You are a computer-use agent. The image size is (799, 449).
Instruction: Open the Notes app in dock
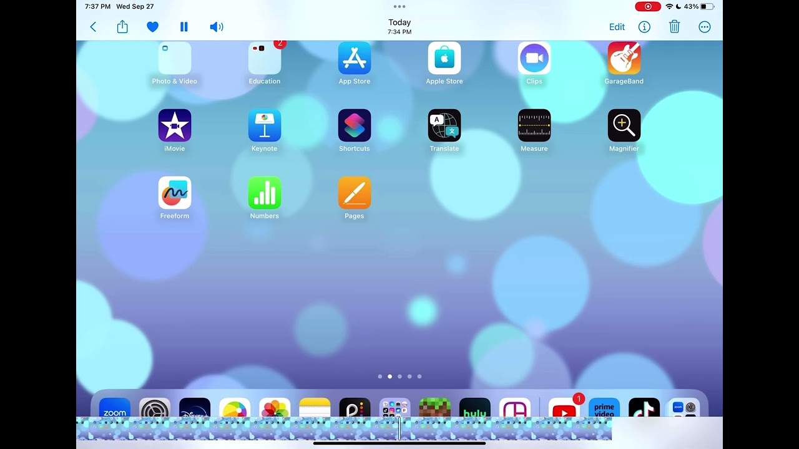coord(315,408)
